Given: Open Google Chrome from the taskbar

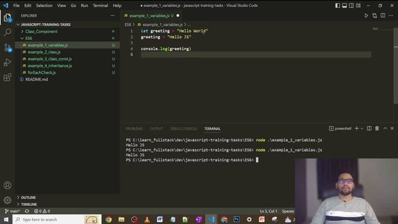Looking at the screenshot, I should pyautogui.click(x=109, y=220).
